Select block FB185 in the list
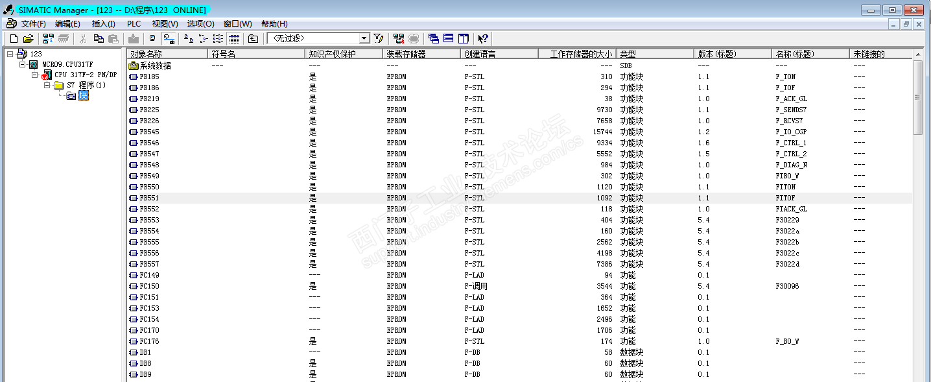This screenshot has height=382, width=931. [149, 77]
